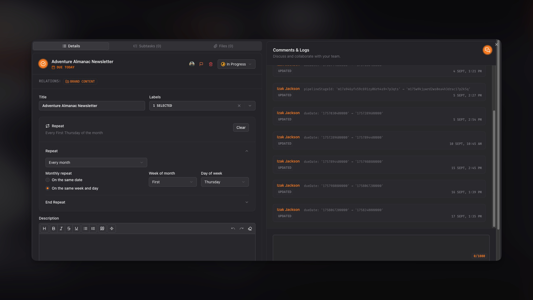Insert blockquote using the quote icon

pos(102,228)
